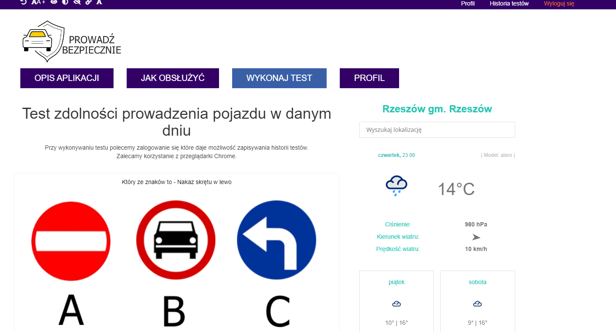Open the JAK OBSŁUŻYĆ tab
The height and width of the screenshot is (332, 616).
(x=173, y=78)
